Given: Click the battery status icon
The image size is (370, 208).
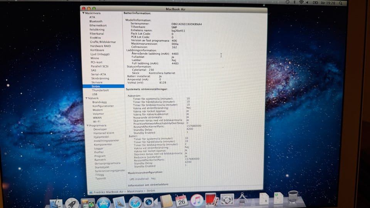Looking at the screenshot, I should click(x=315, y=3).
